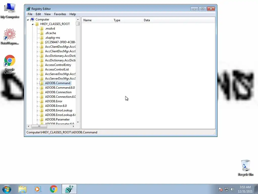Click the Registry Editor taskbar button

tap(69, 189)
